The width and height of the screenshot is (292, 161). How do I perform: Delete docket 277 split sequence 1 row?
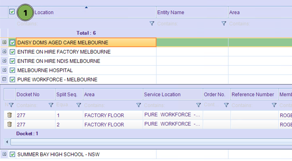[x=10, y=115]
